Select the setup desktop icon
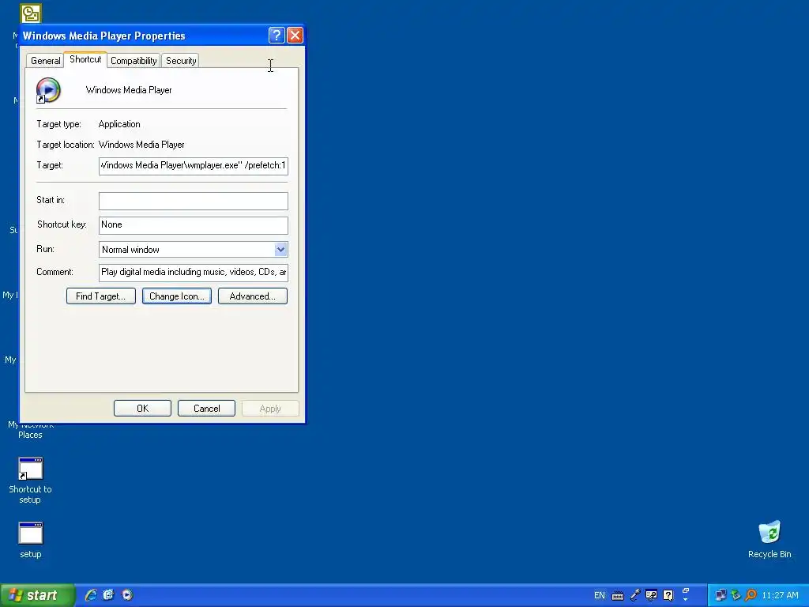809x607 pixels. coord(31,533)
